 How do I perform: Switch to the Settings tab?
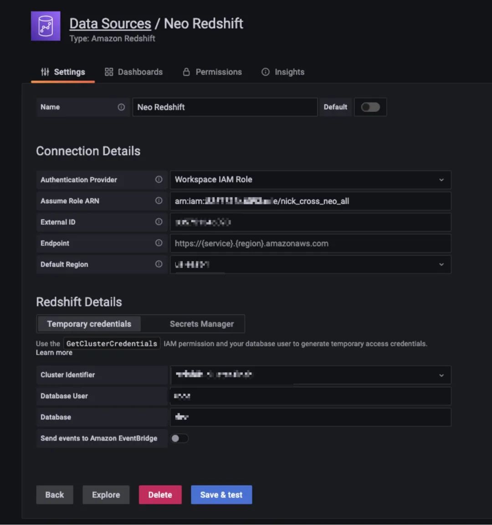point(63,72)
